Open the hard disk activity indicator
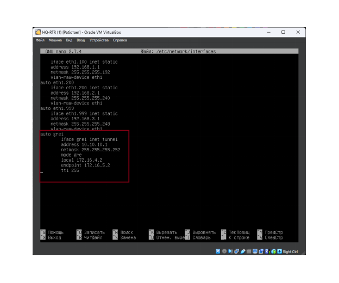The width and height of the screenshot is (339, 283). click(x=218, y=251)
